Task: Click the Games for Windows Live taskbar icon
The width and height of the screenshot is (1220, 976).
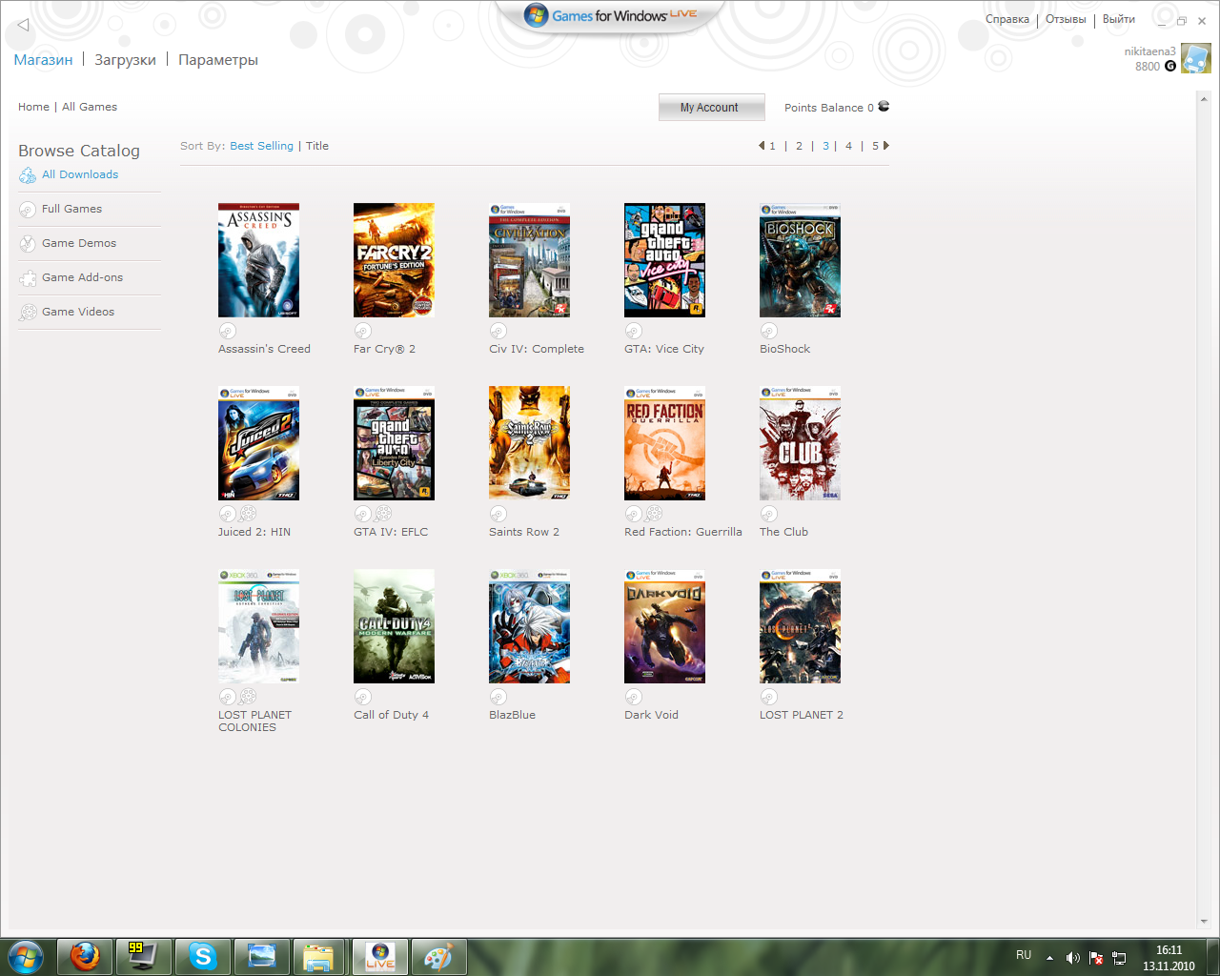Action: [x=379, y=956]
